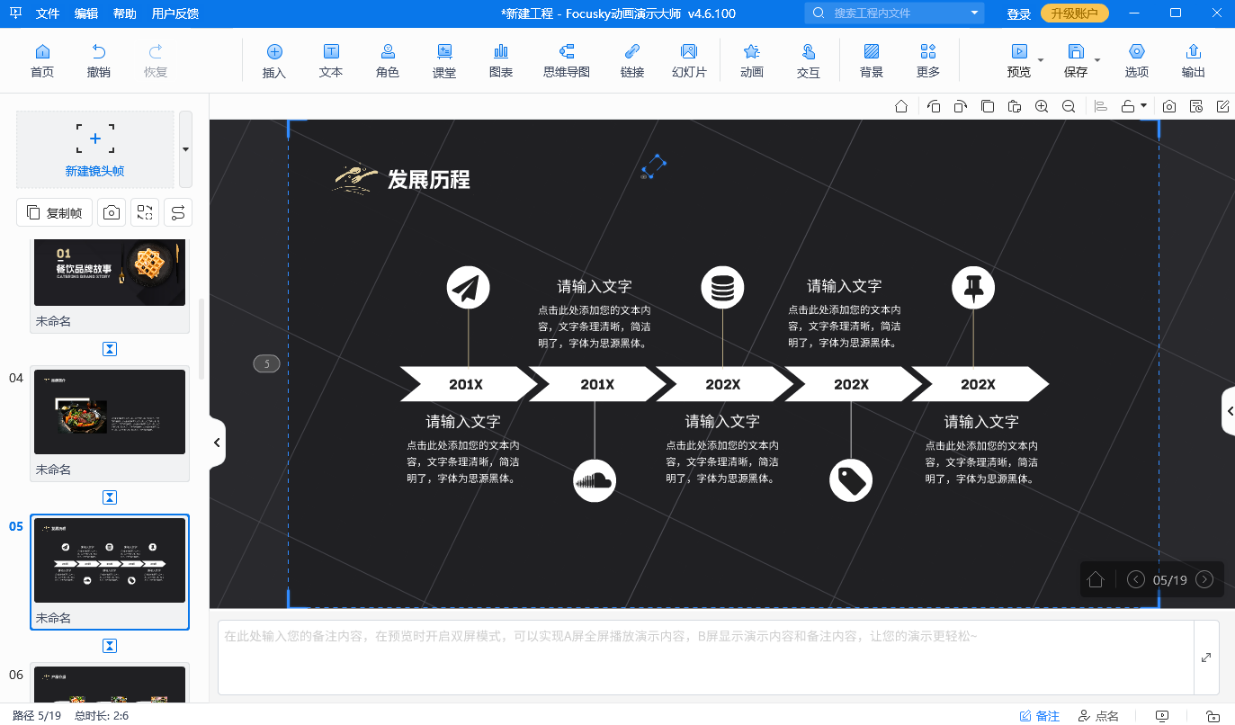Open the 课堂 classroom tool

point(444,60)
